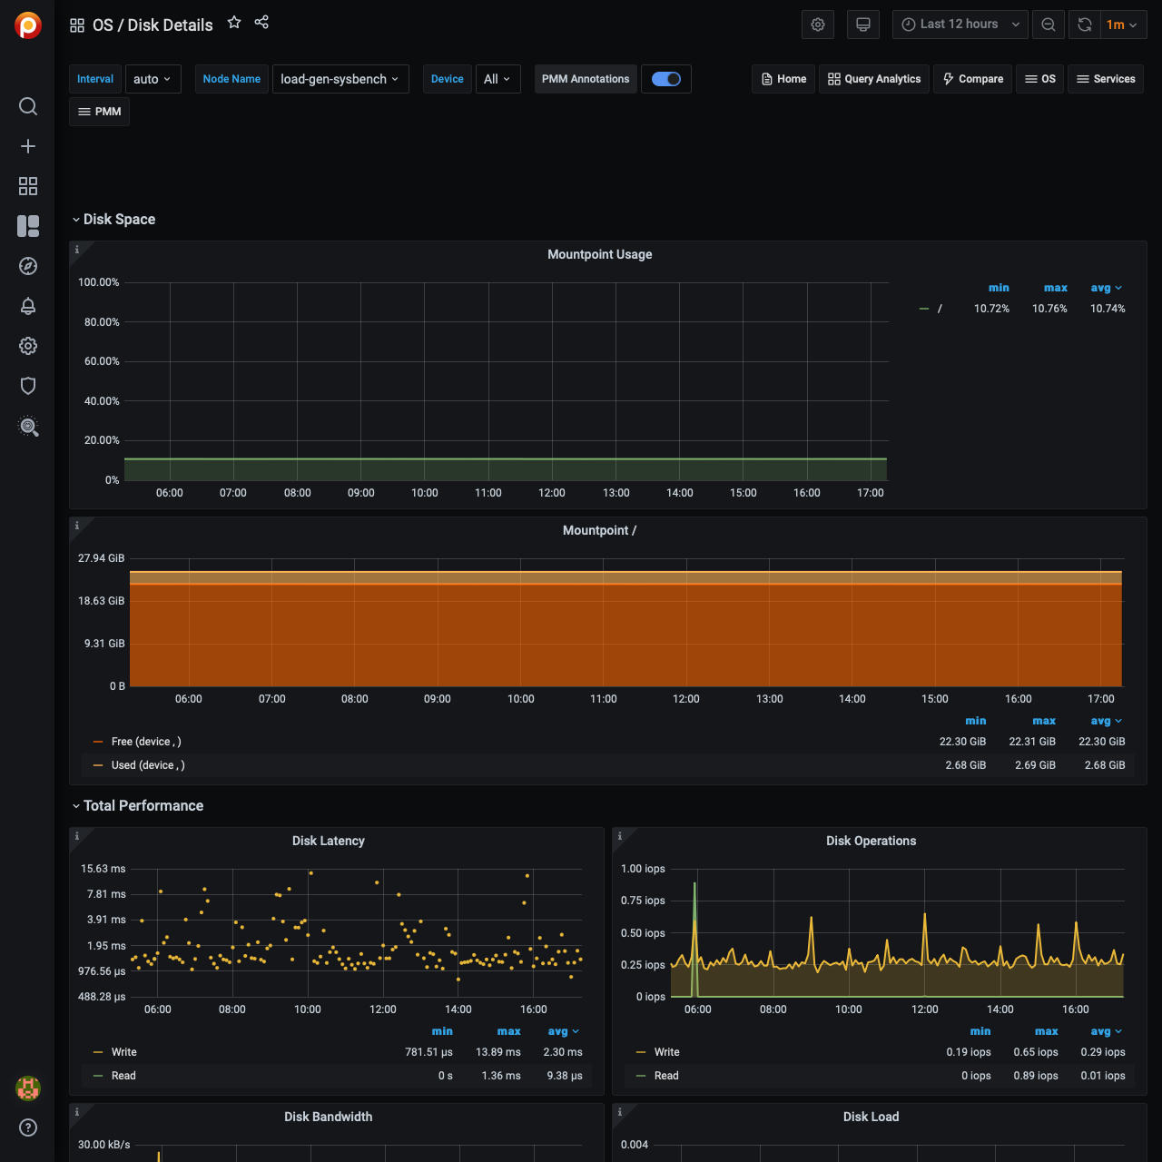Collapse the Disk Space section
1162x1162 pixels.
point(118,220)
